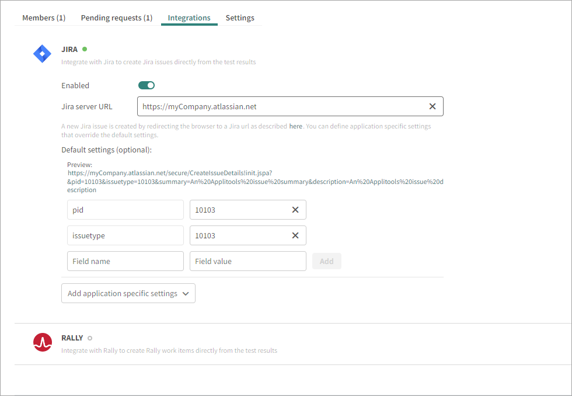Screen dimensions: 572x396
Task: Click the 'Jira server URL' label
Action: 87,106
